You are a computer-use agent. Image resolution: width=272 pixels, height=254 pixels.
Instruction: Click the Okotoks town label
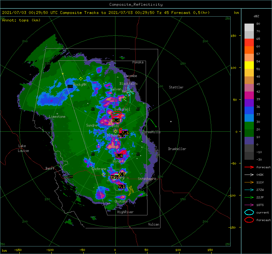(x=121, y=201)
